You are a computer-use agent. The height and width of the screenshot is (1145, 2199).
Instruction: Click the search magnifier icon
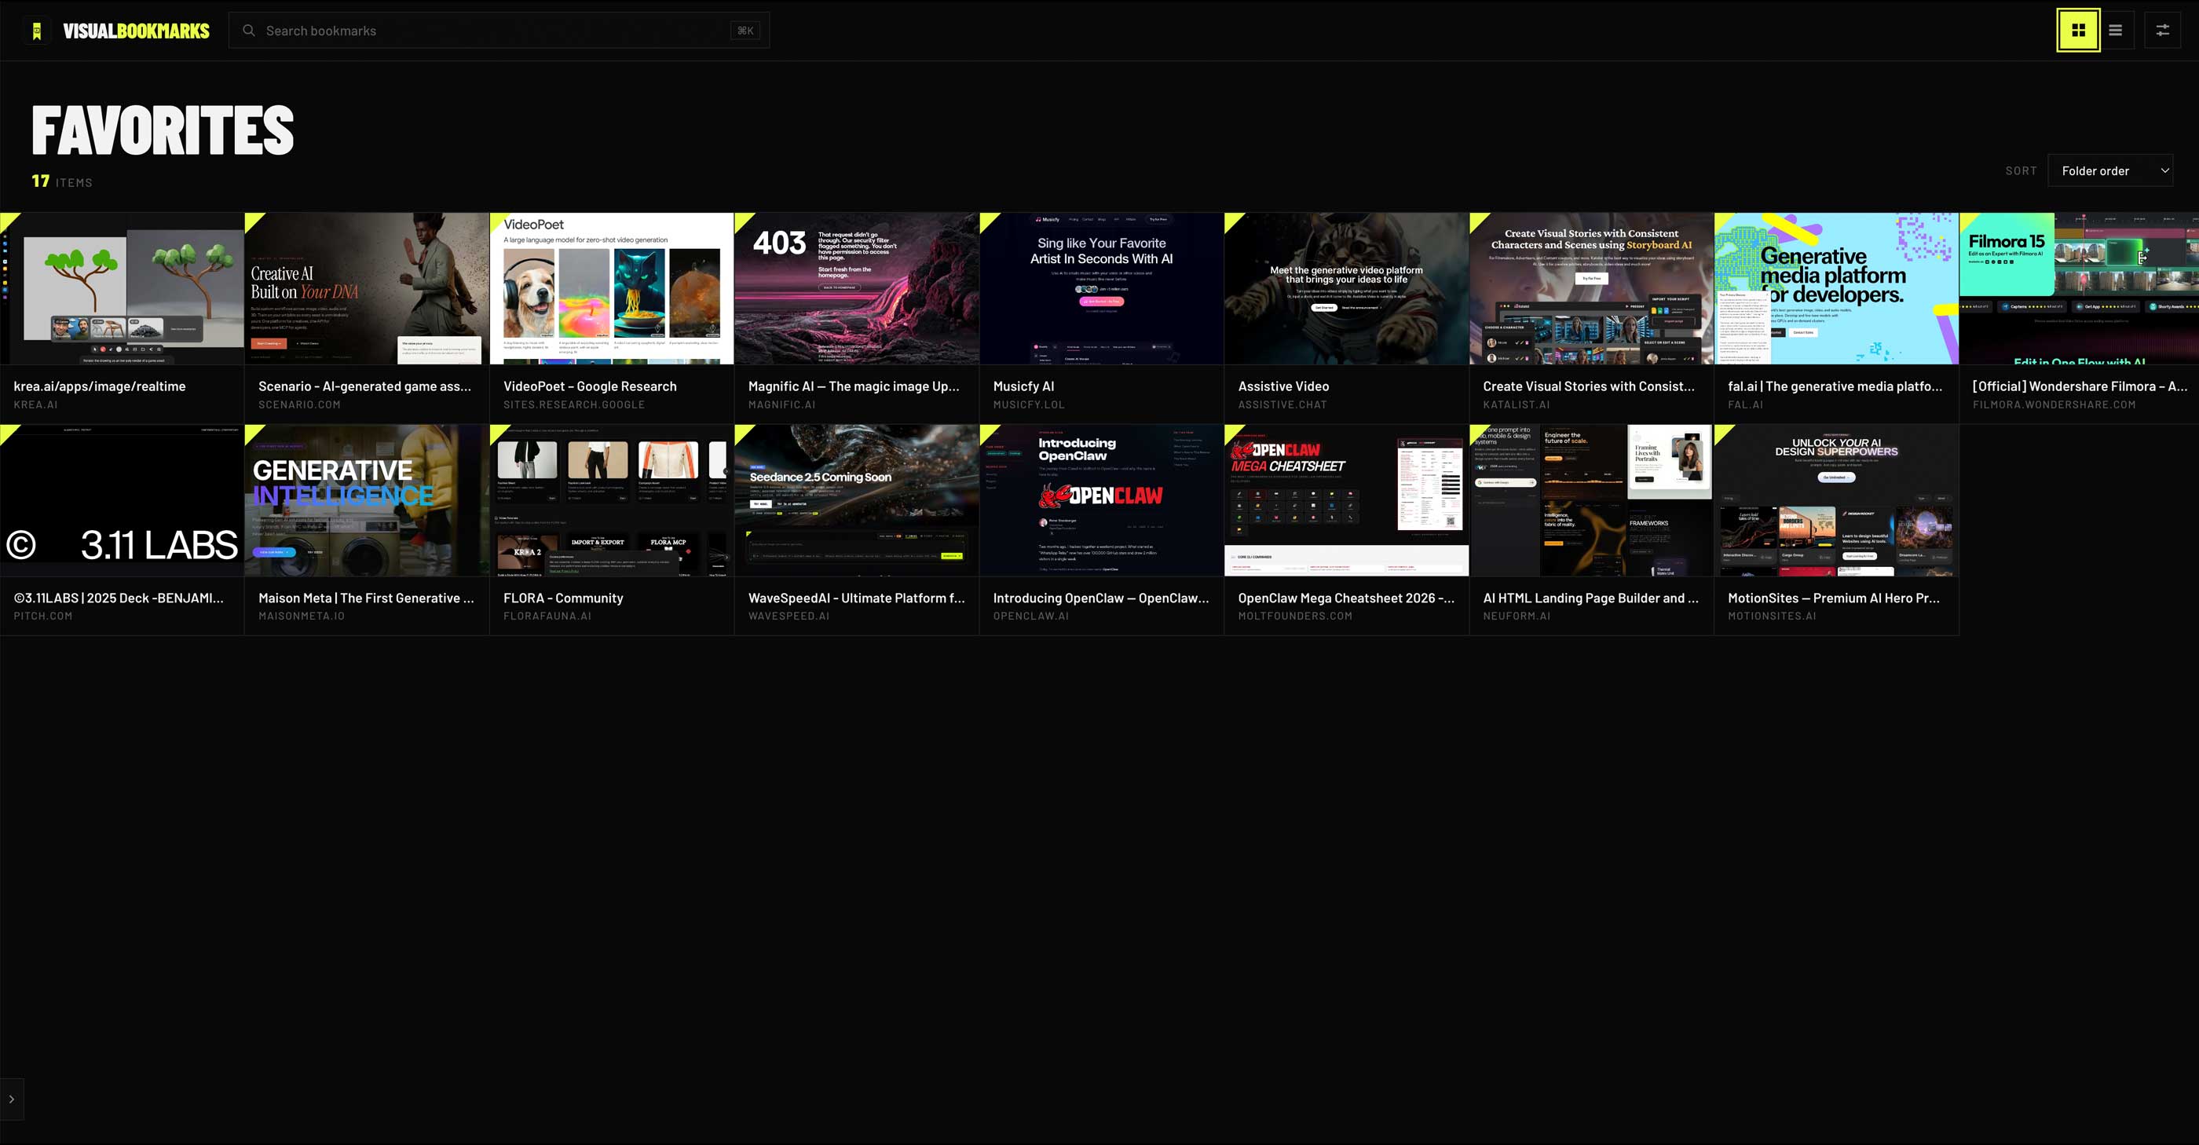click(x=248, y=31)
